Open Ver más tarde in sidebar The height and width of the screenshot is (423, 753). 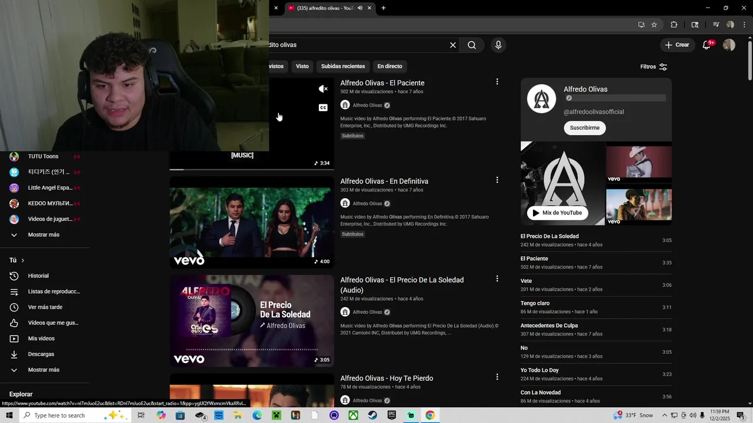point(45,307)
